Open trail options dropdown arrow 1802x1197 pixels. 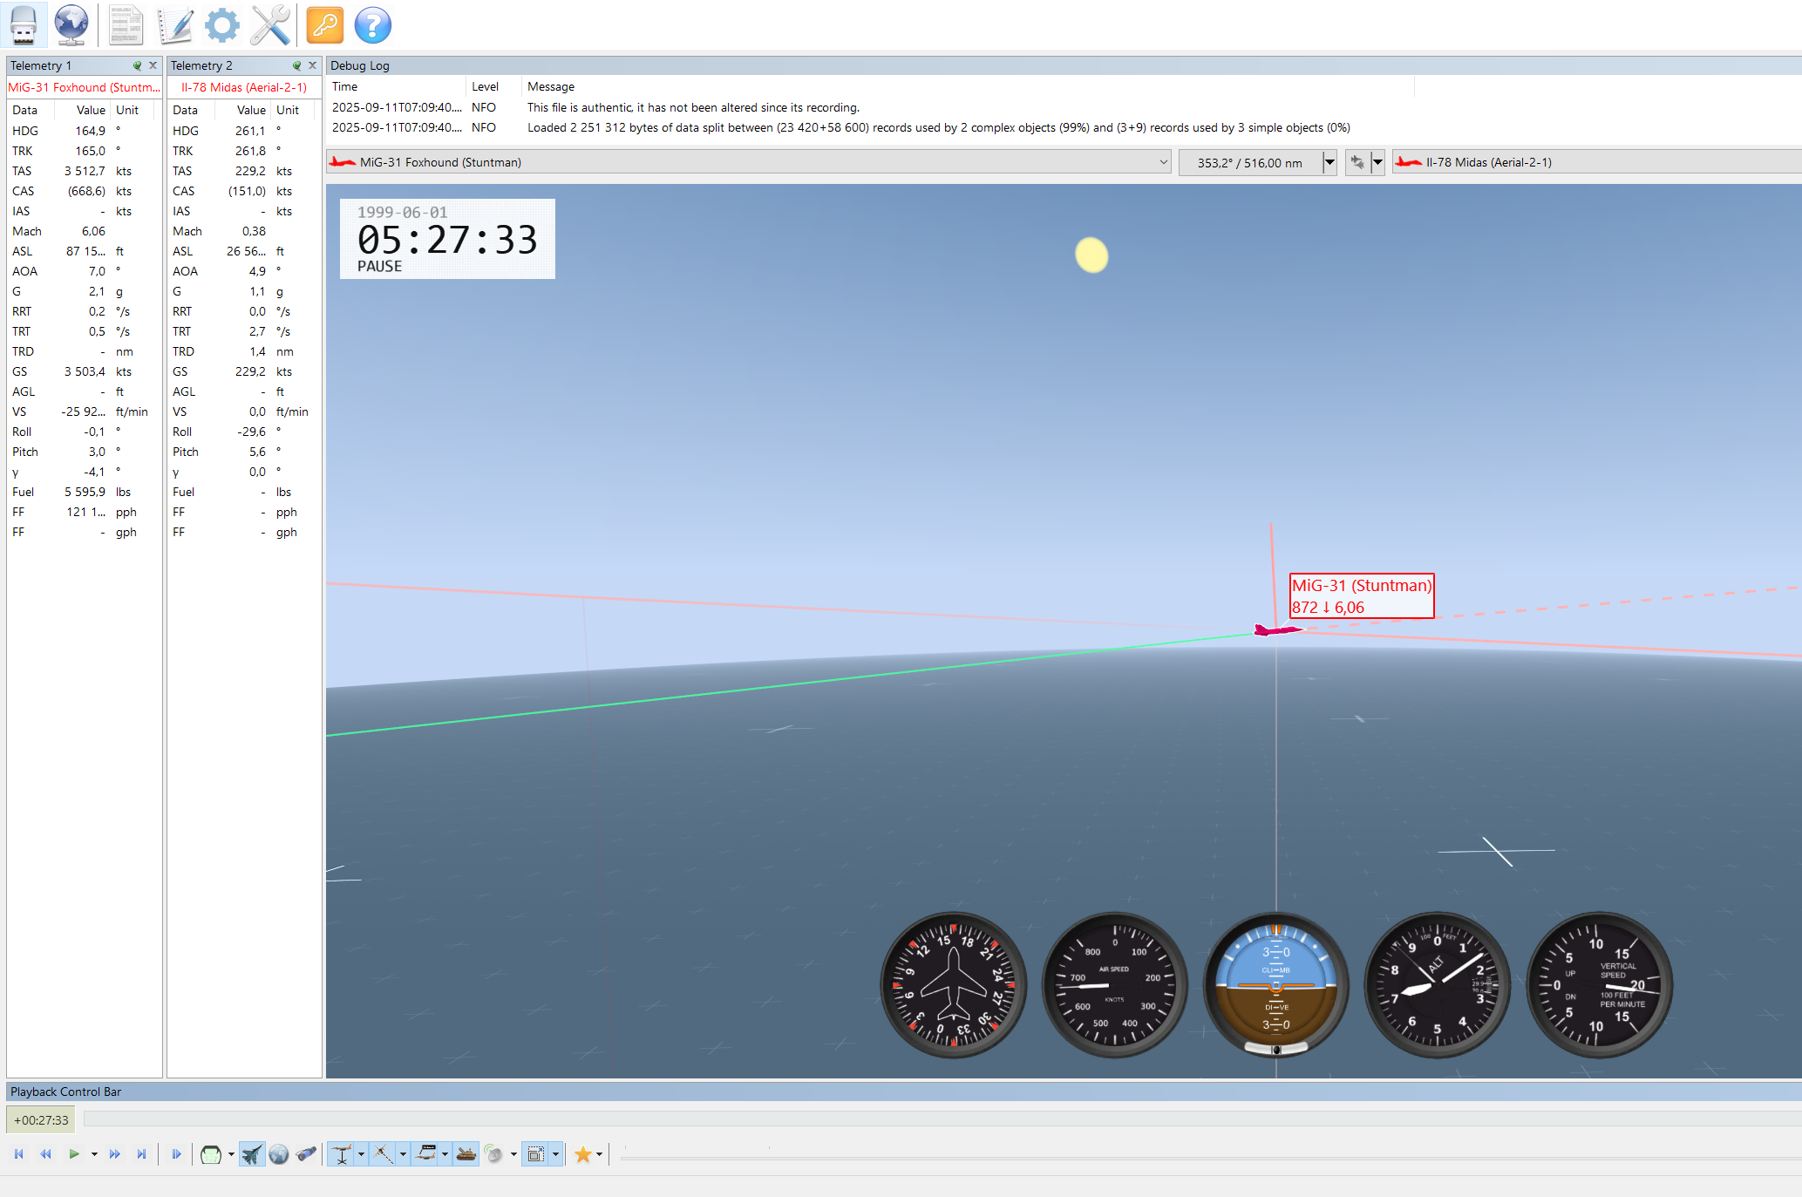403,1154
